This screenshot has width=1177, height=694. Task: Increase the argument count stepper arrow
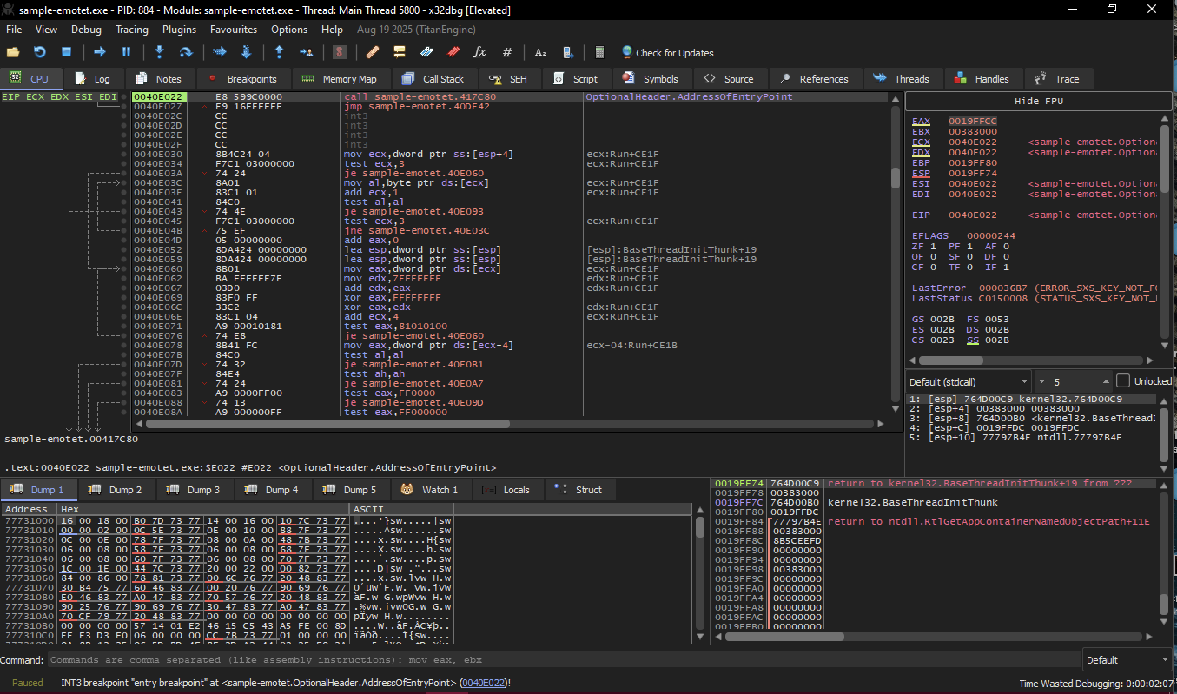(x=1105, y=382)
